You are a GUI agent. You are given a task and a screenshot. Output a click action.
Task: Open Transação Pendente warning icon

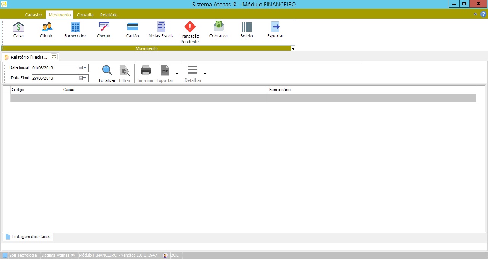(190, 27)
